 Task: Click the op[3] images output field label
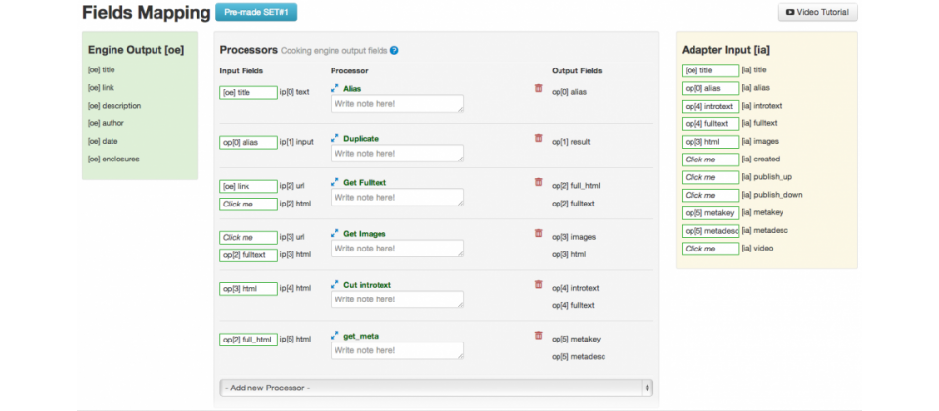[x=574, y=237]
